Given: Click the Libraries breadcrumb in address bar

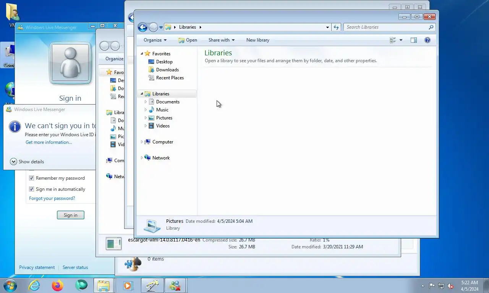Looking at the screenshot, I should 187,27.
